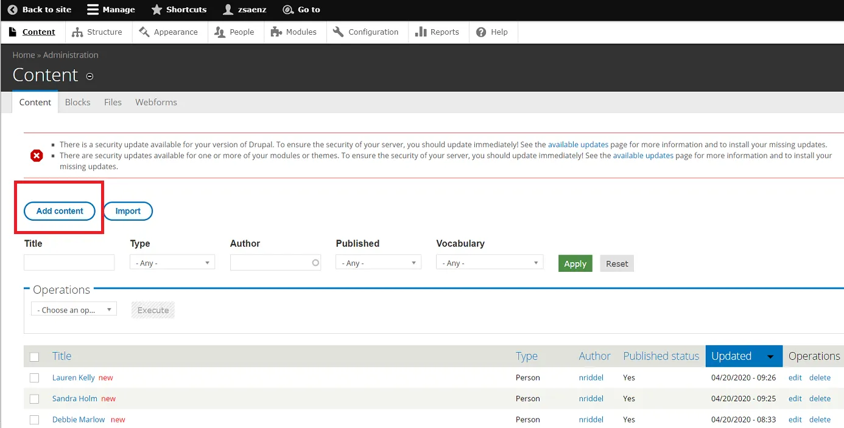
Task: Switch to the Blocks tab
Action: (x=77, y=102)
